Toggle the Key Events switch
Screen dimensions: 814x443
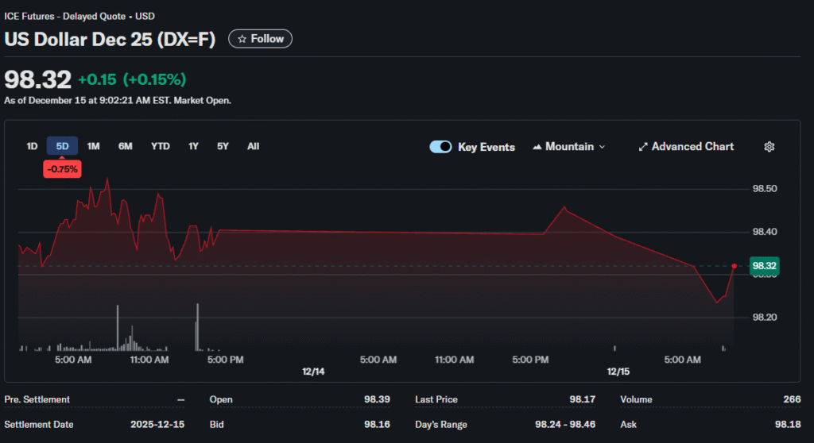click(x=440, y=147)
